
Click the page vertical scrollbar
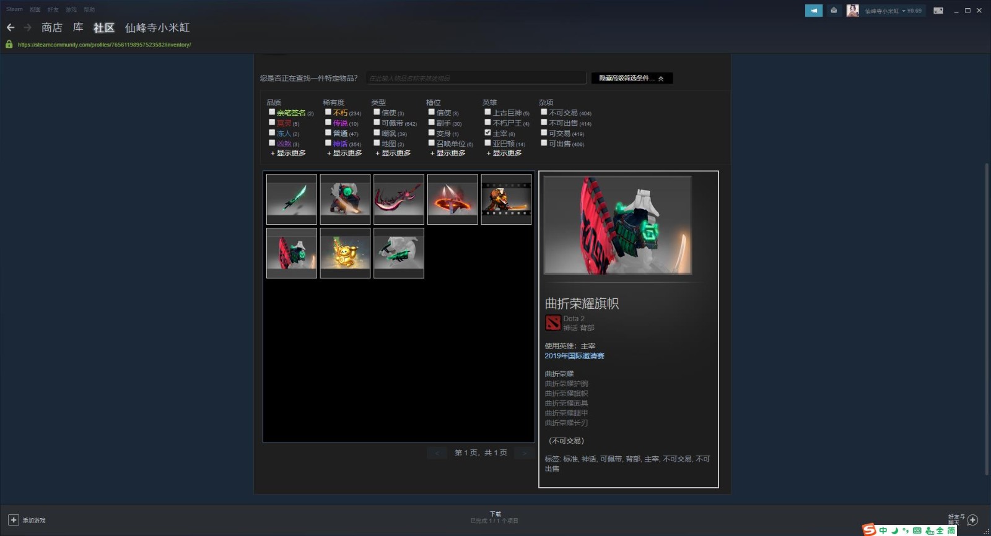click(x=987, y=319)
